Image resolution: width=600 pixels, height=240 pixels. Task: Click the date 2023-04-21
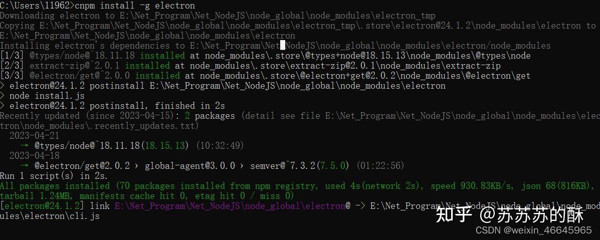coord(34,136)
